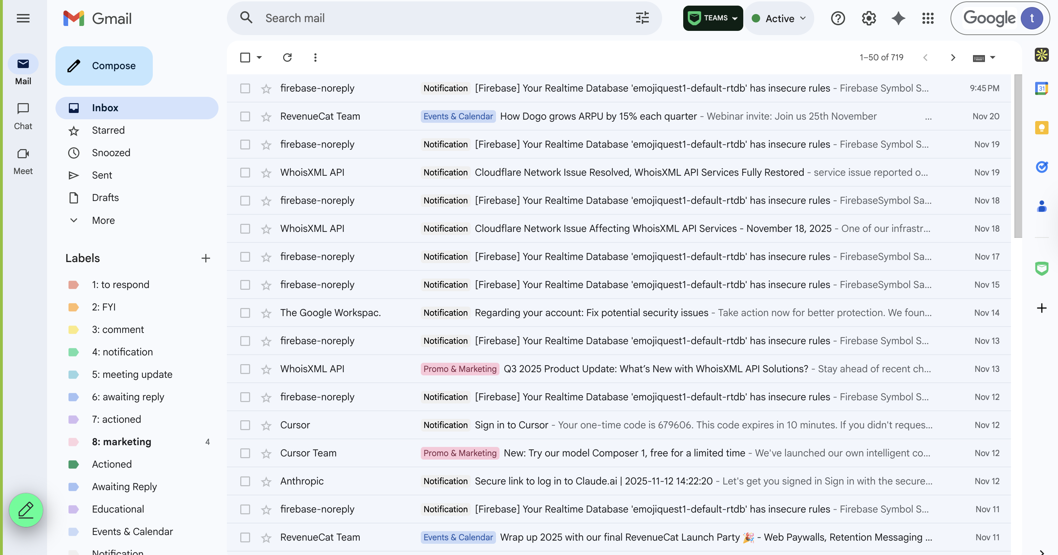
Task: Open the Drafts folder
Action: 105,197
